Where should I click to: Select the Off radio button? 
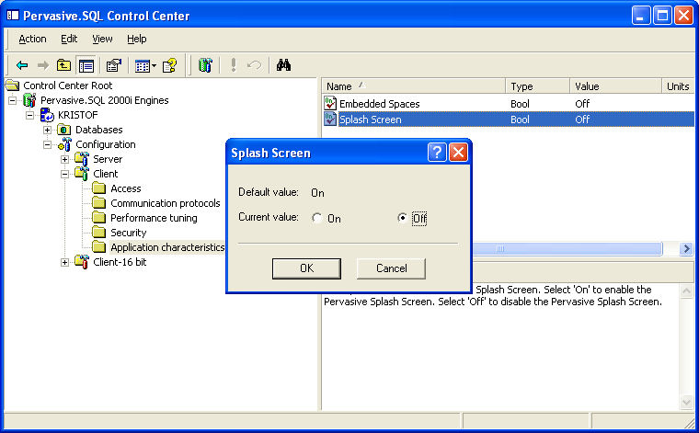[x=402, y=218]
